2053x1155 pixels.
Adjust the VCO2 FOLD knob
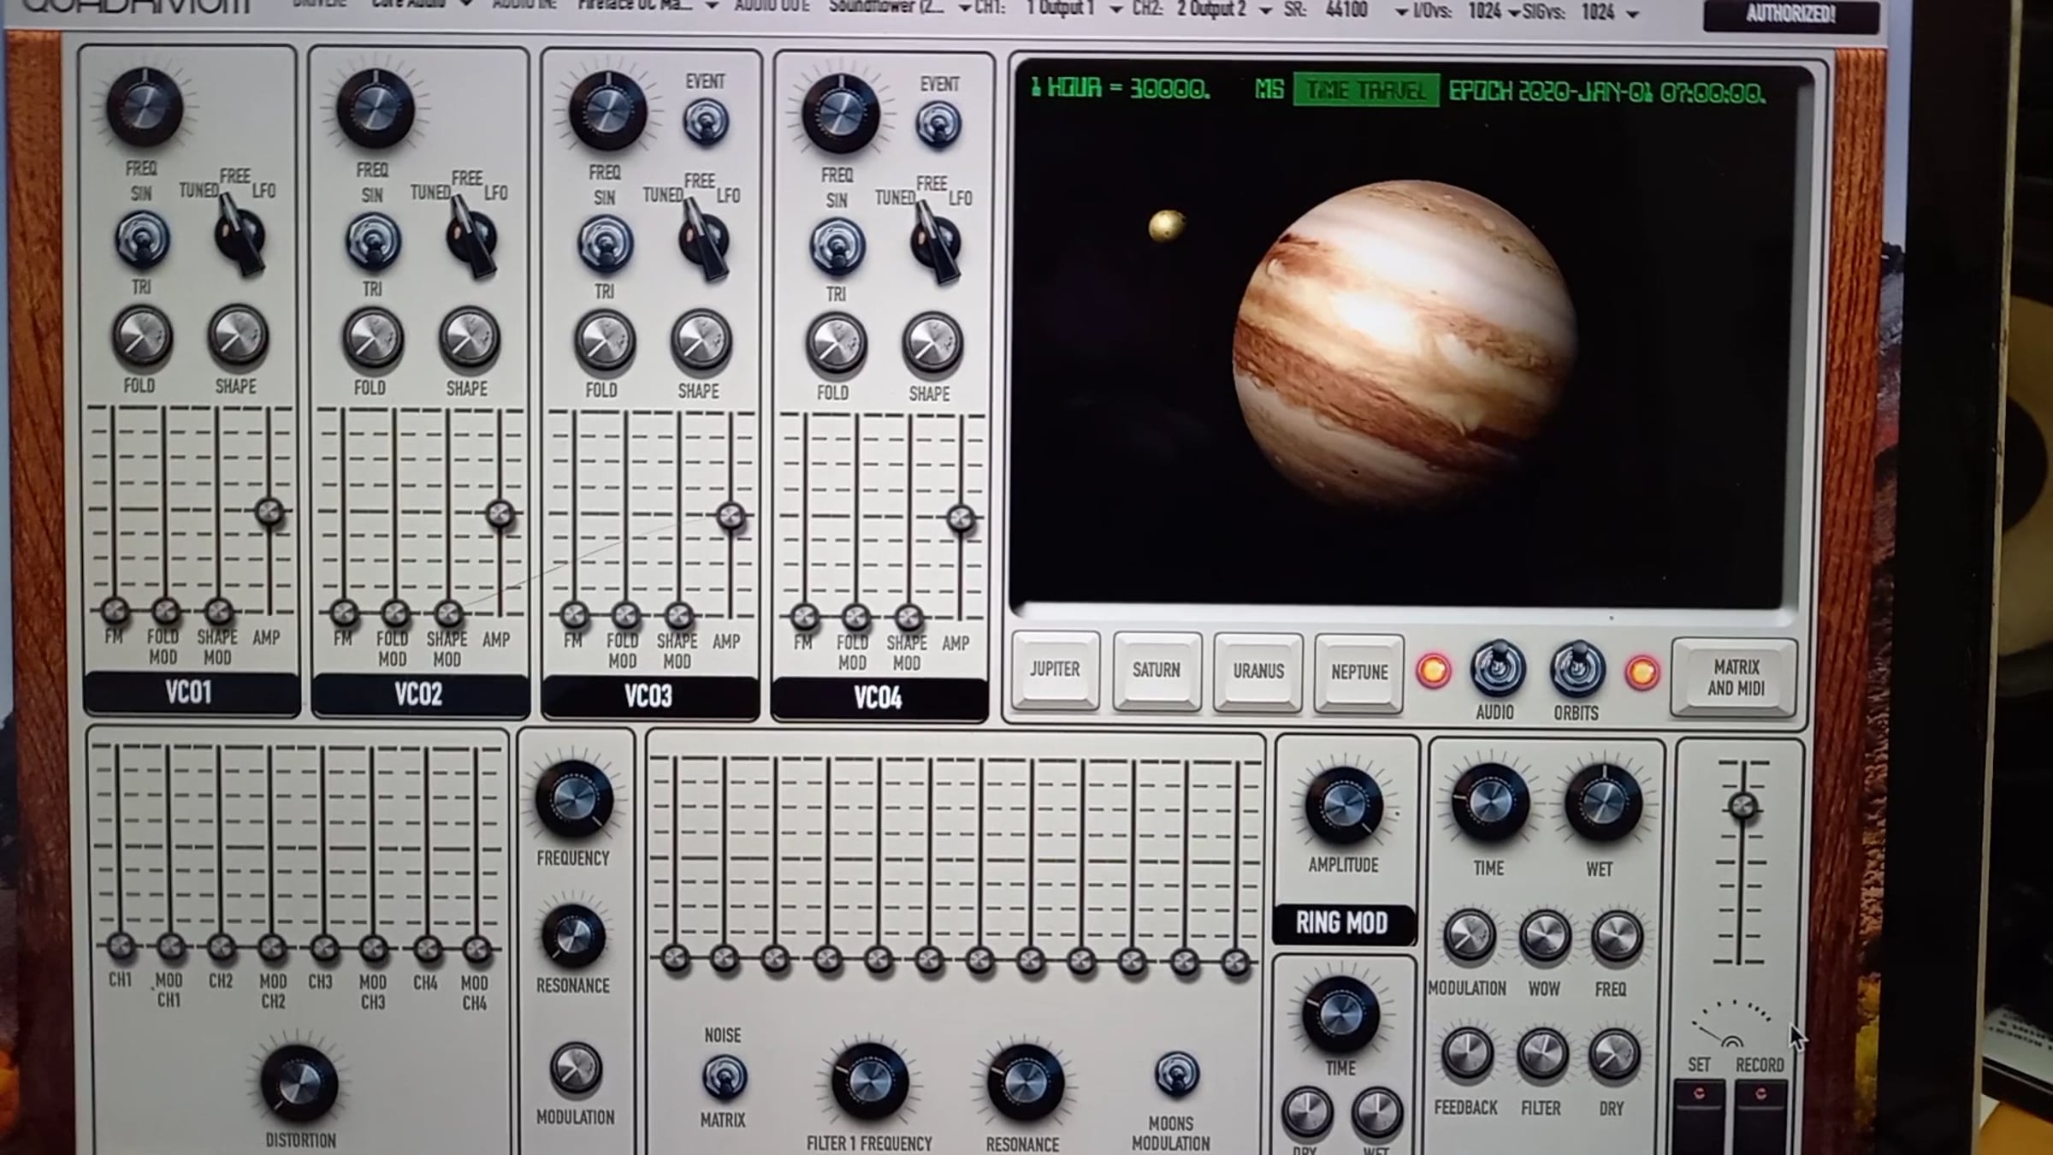click(373, 338)
